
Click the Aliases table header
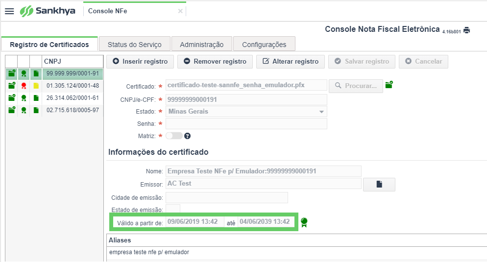(x=296, y=240)
